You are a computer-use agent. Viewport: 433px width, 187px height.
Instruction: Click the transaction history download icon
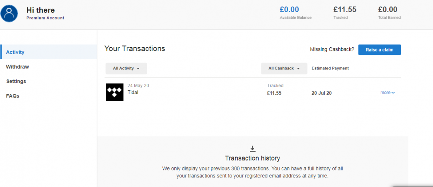253,149
